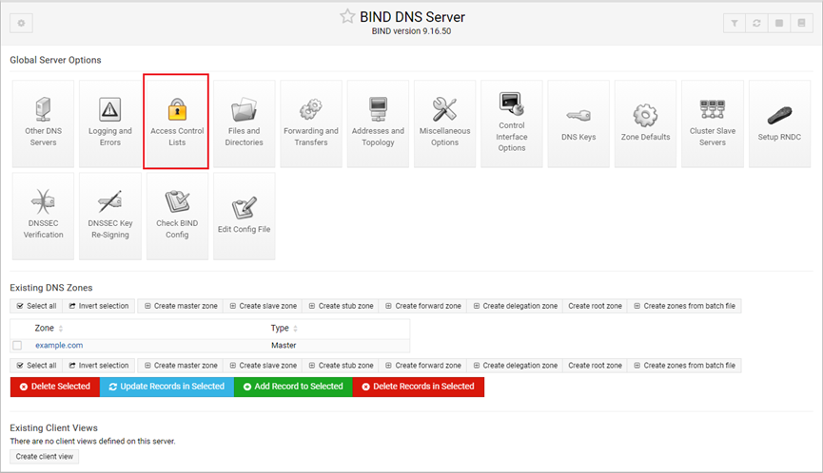
Task: Click green Add Record to Selected
Action: coord(293,387)
